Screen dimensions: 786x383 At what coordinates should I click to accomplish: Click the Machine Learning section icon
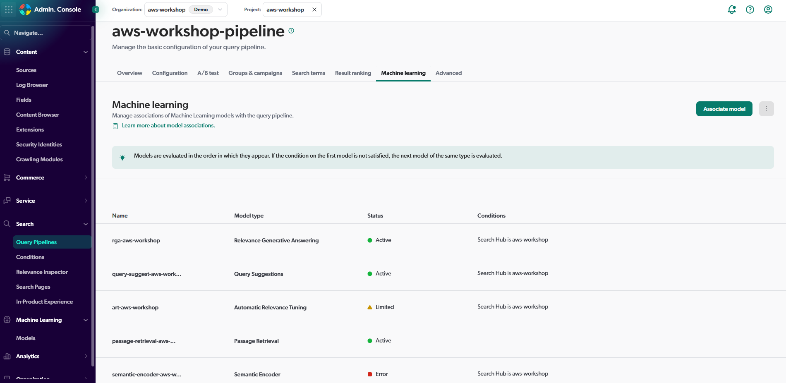tap(7, 320)
